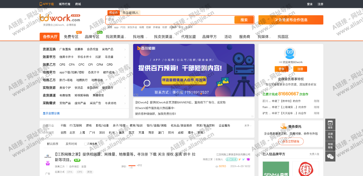
Task: Click 点击立即咨询 button
Action: coord(291,141)
